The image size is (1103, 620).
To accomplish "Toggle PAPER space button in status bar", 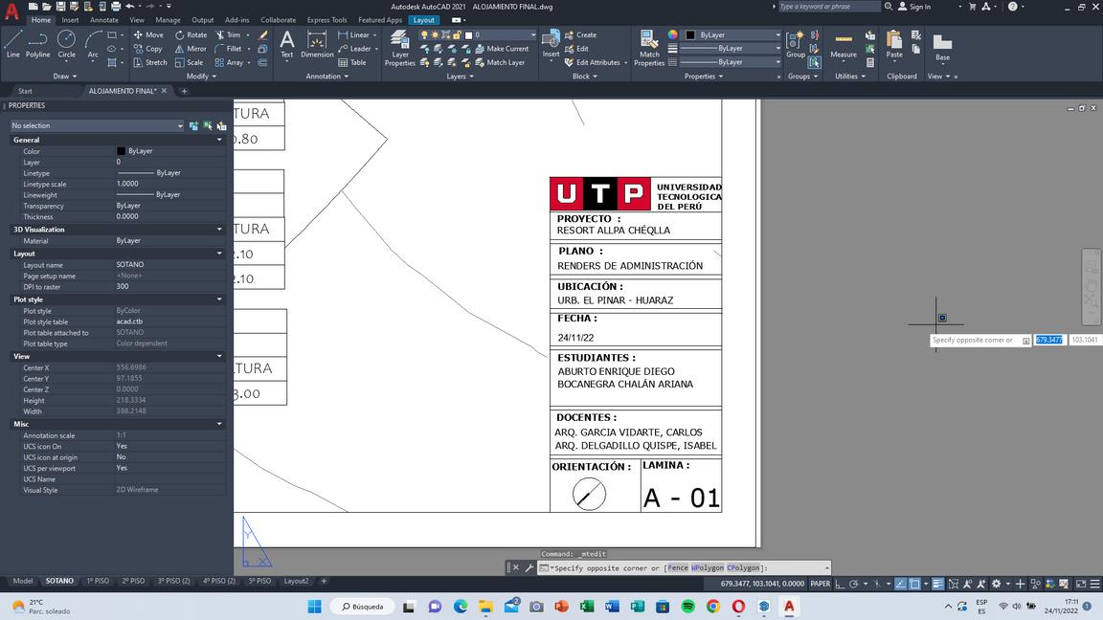I will click(821, 584).
